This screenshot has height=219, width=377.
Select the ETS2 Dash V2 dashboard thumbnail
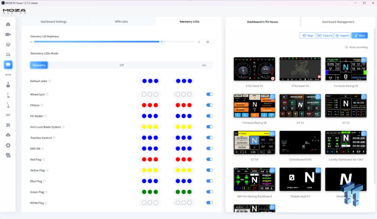(x=300, y=69)
